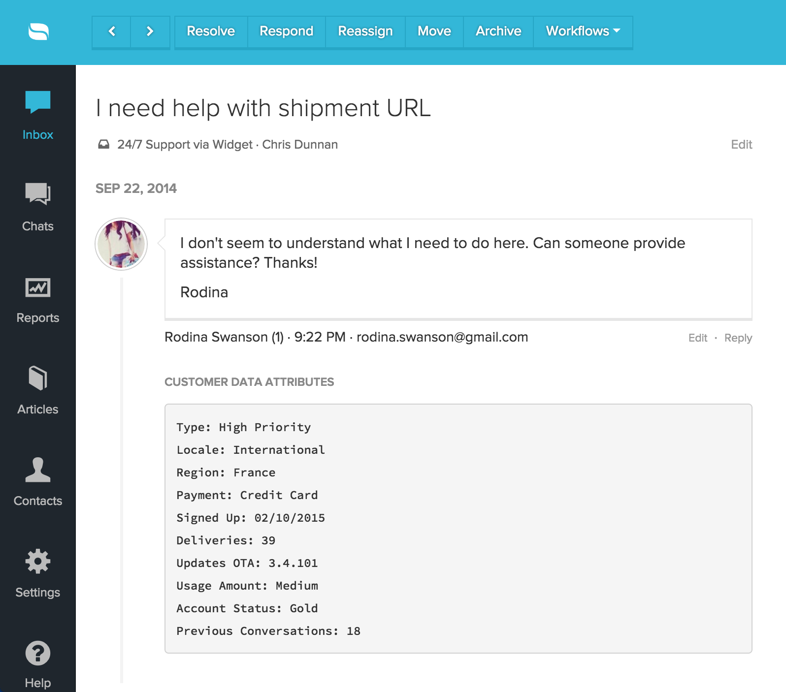Open Articles book icon in sidebar
This screenshot has height=692, width=786.
[38, 378]
